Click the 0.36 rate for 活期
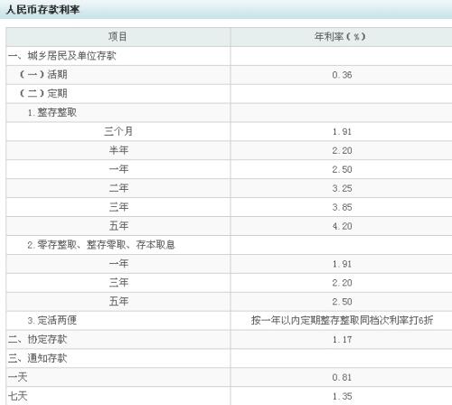This screenshot has width=452, height=405. (x=342, y=75)
